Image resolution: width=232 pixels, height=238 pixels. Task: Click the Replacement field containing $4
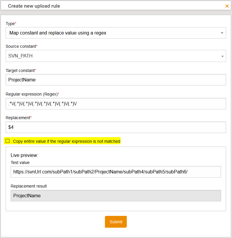click(116, 127)
